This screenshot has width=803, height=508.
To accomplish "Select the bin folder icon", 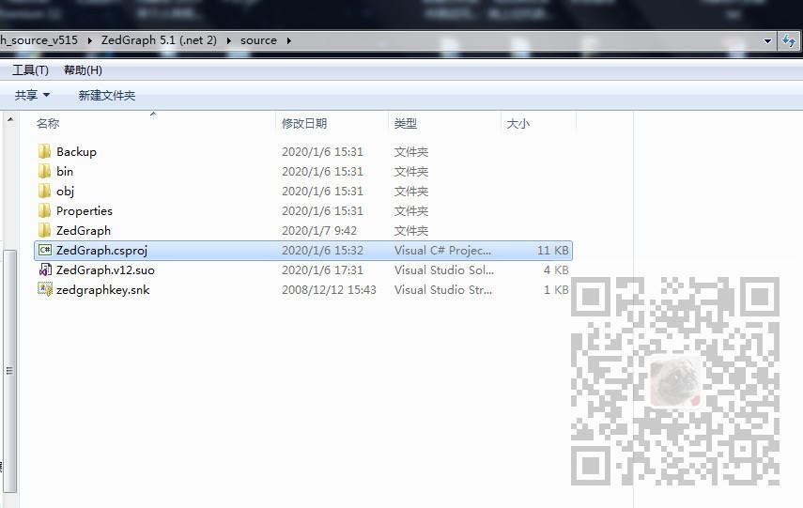I will 44,171.
